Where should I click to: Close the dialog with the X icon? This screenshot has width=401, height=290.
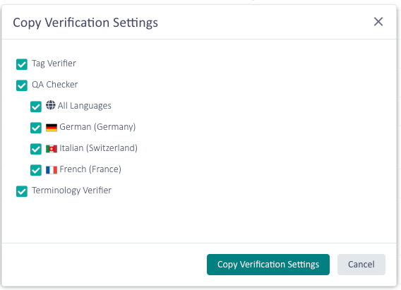click(x=378, y=22)
